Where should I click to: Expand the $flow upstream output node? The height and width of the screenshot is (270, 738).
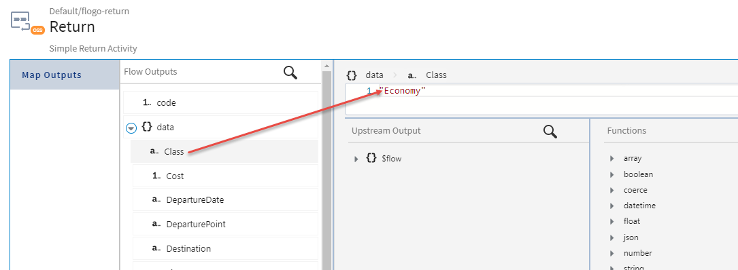(356, 159)
